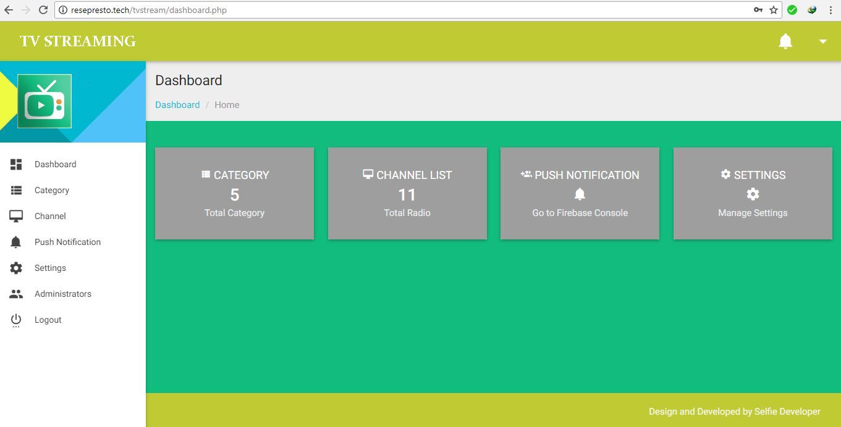Bookmark the page with the star icon

(x=774, y=10)
